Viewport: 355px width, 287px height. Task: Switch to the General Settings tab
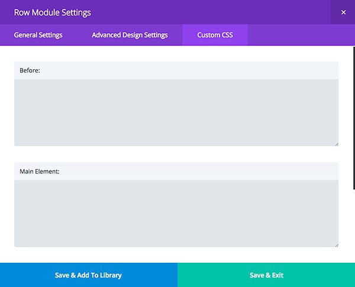pyautogui.click(x=38, y=35)
